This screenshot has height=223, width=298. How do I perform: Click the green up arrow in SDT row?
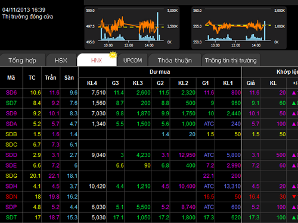pos(294,218)
